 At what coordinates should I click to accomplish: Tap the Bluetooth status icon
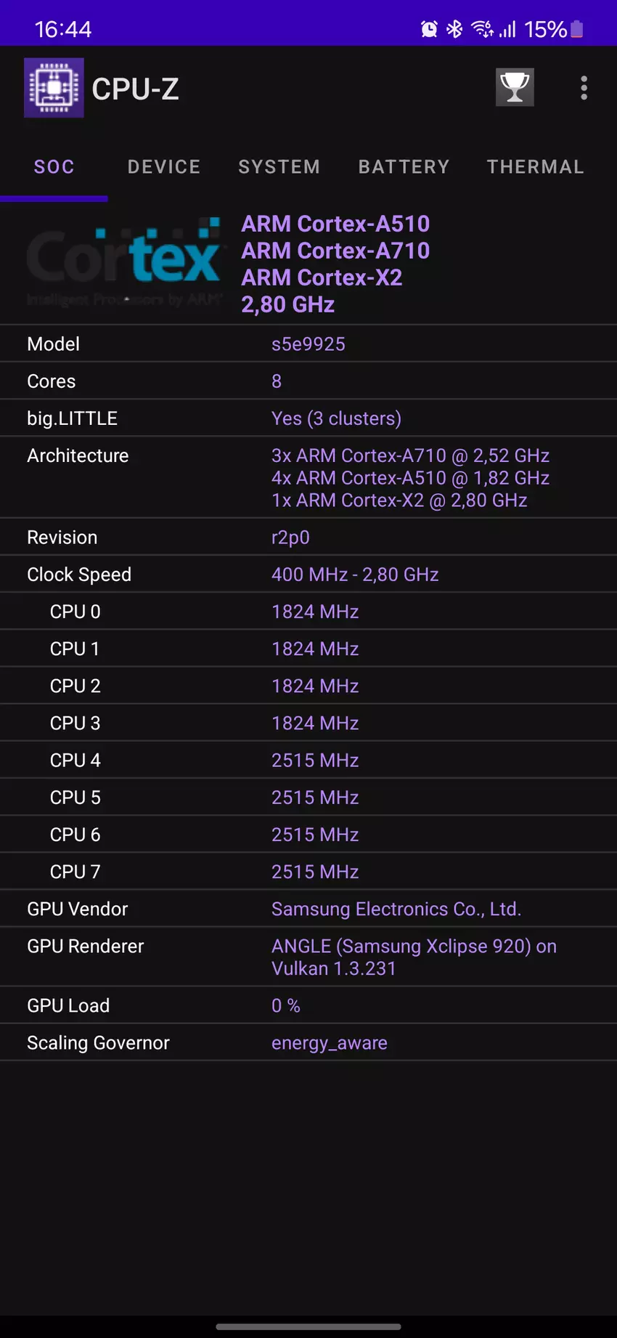(454, 29)
